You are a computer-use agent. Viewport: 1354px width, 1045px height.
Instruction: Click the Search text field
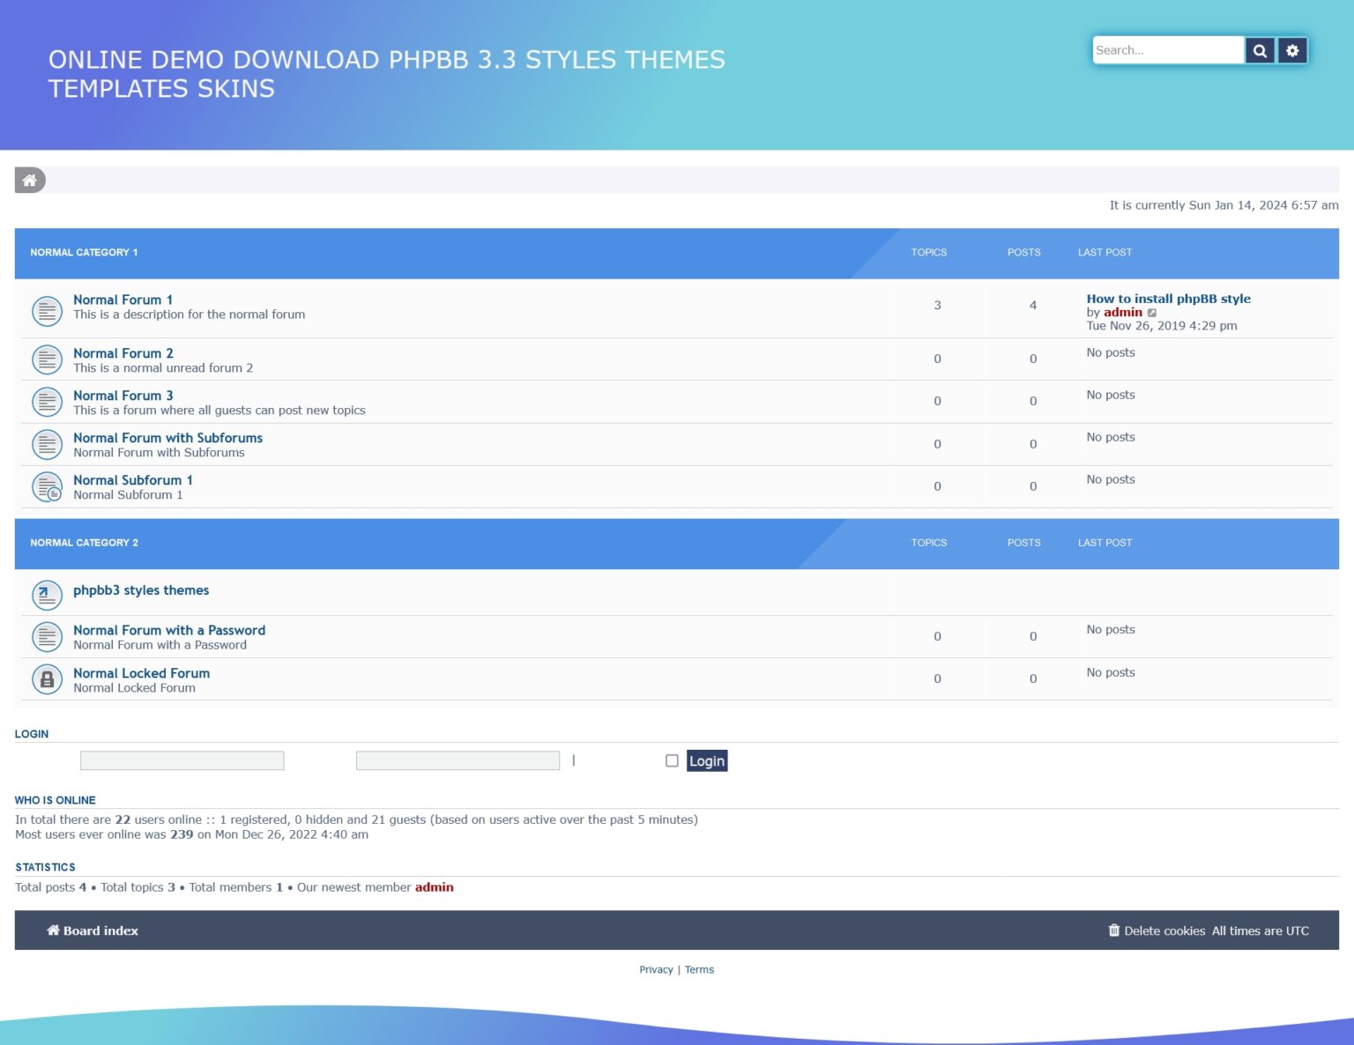click(x=1168, y=50)
